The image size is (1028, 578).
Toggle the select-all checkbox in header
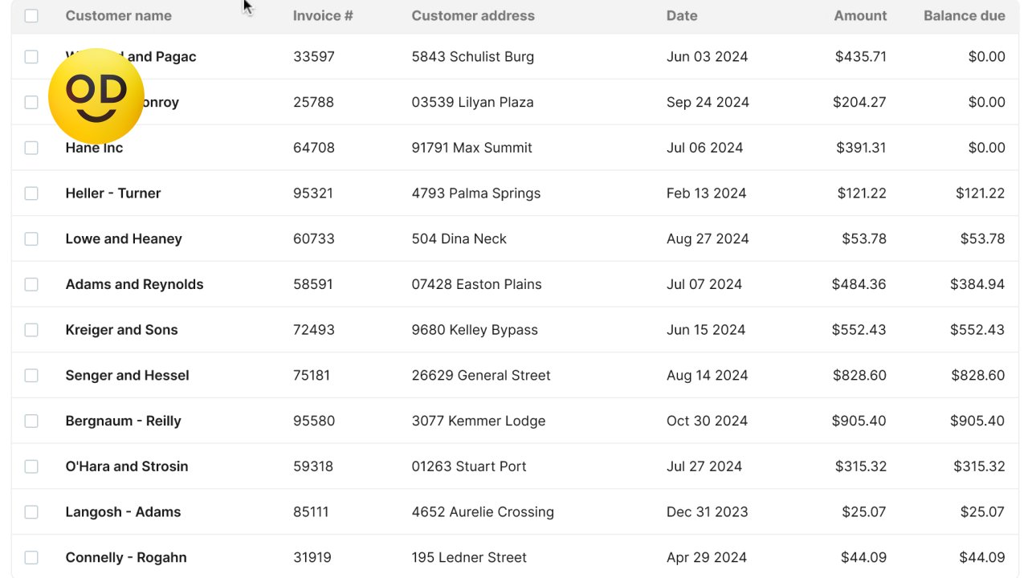click(31, 16)
